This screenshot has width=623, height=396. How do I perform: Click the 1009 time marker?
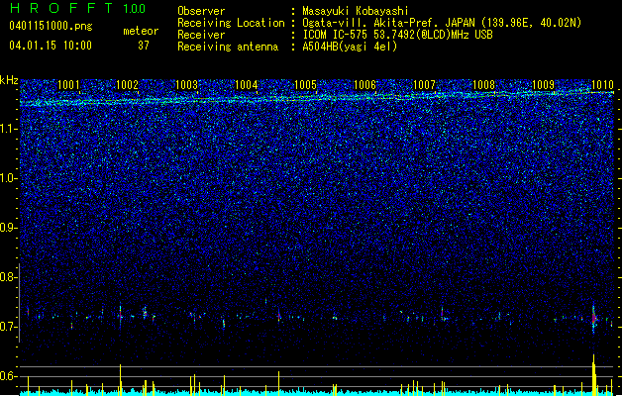coord(543,84)
